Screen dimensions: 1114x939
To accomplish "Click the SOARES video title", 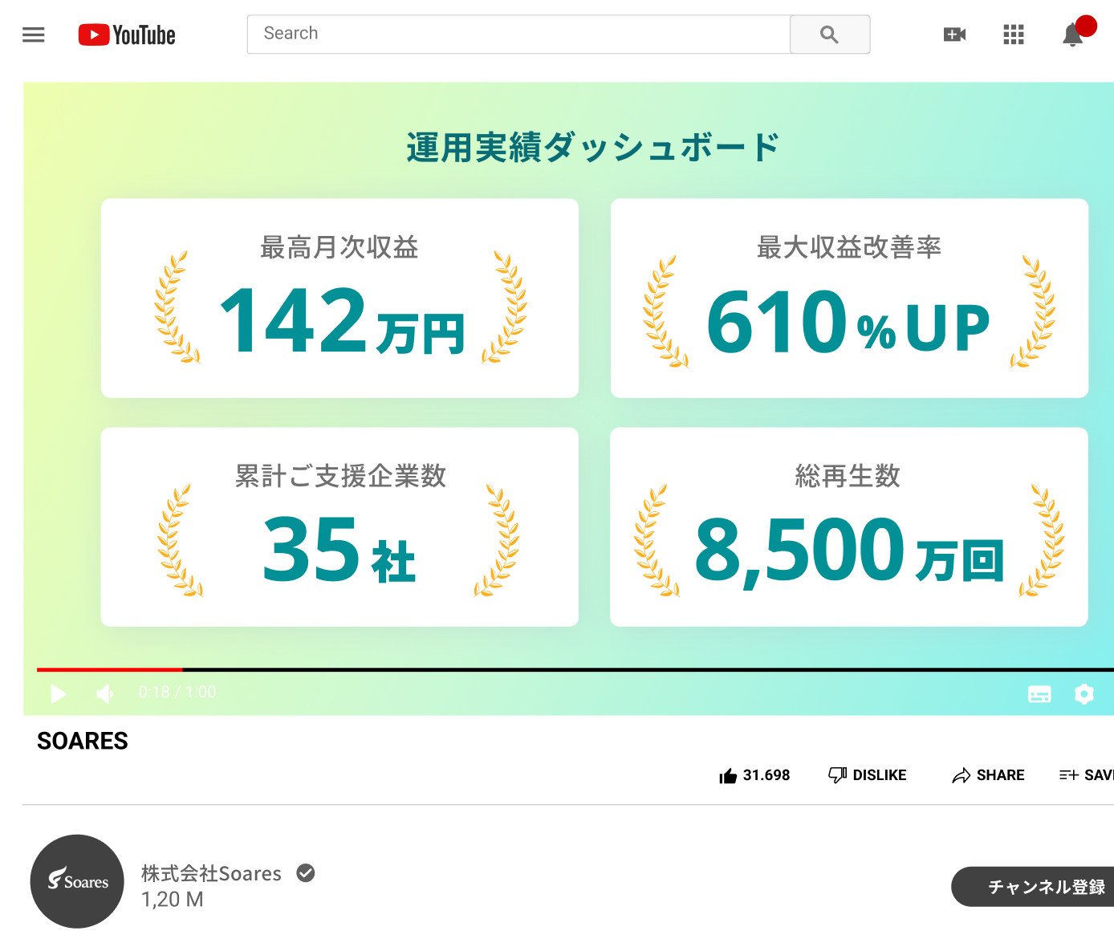I will click(81, 741).
